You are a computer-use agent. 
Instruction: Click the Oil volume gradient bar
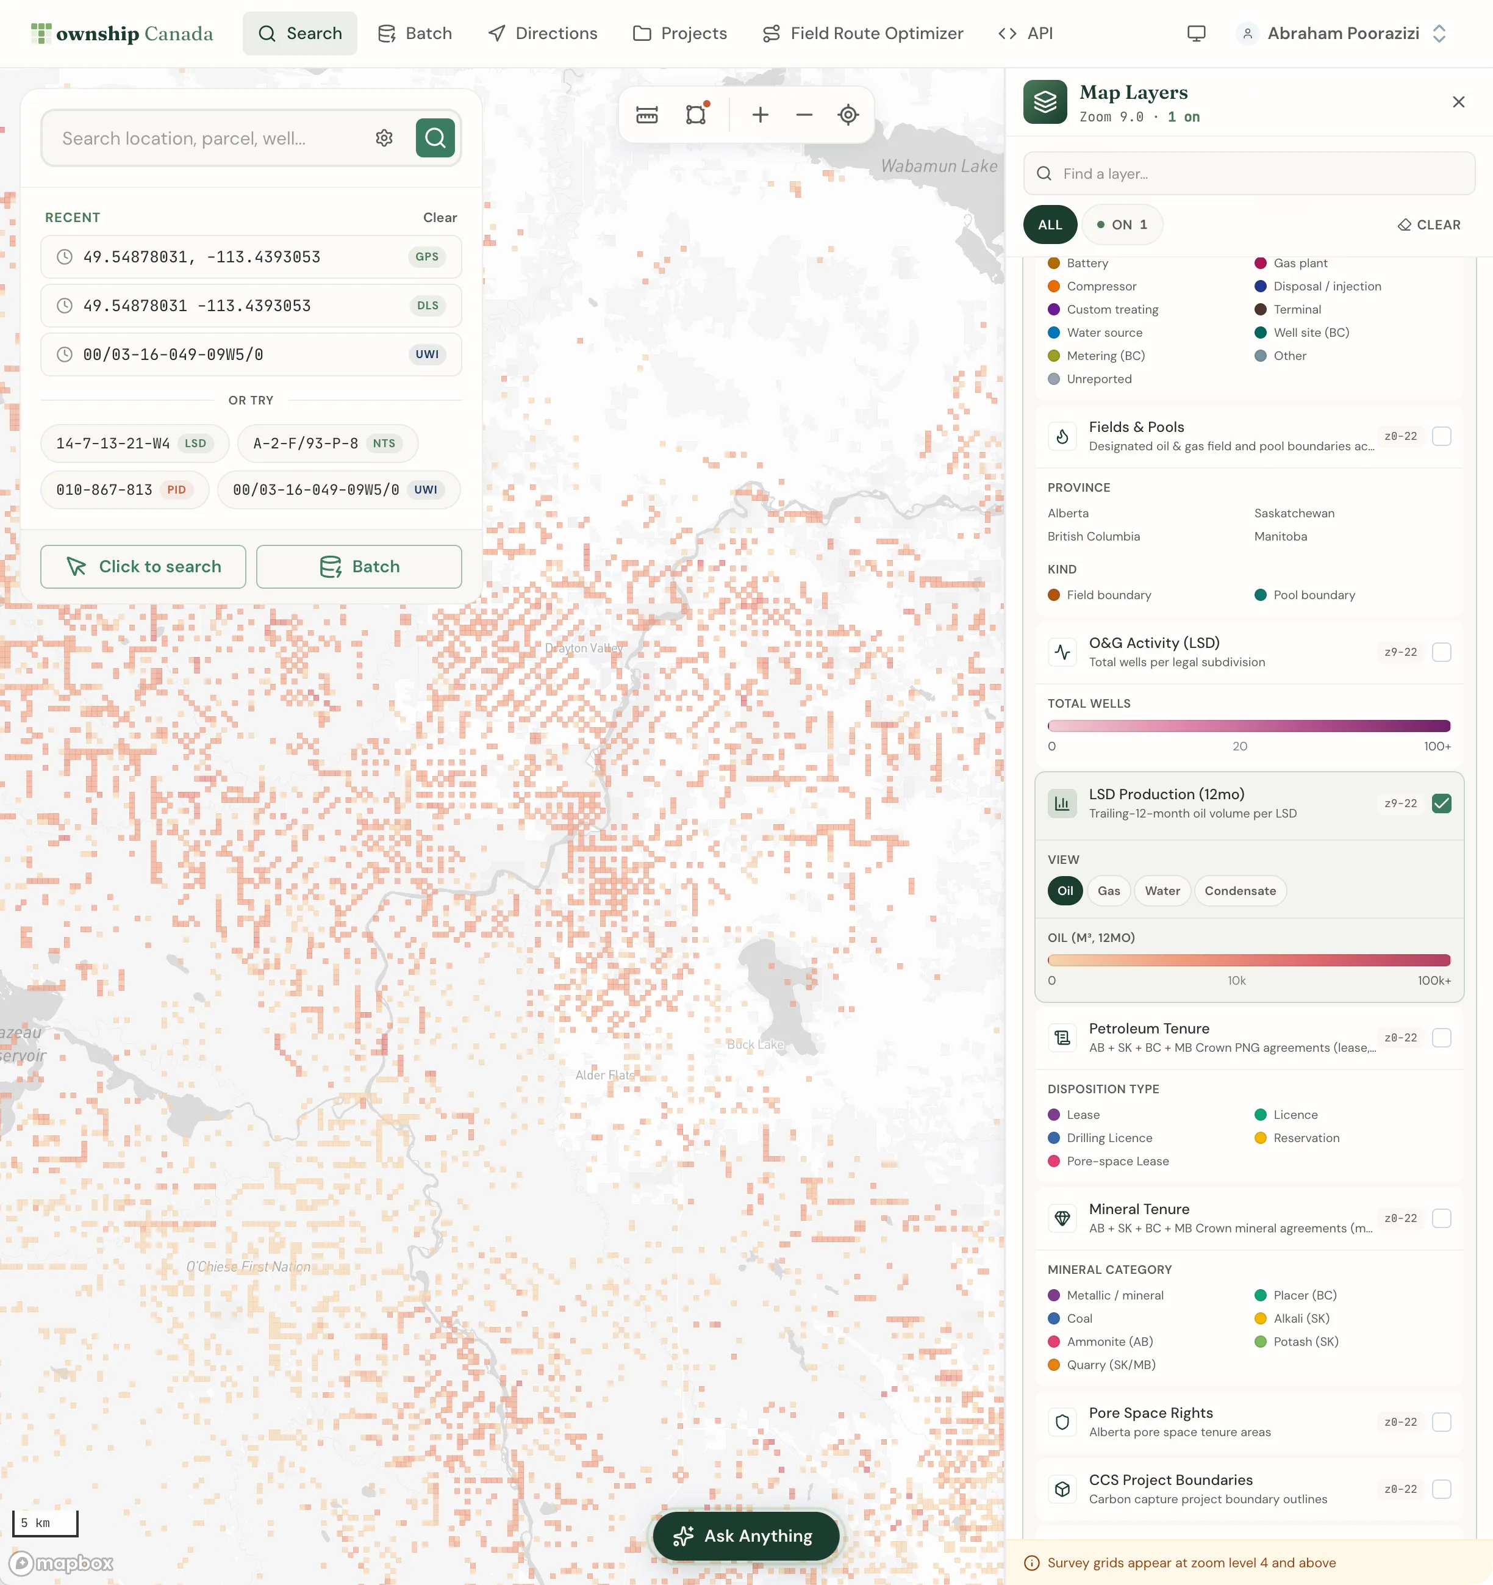1249,961
